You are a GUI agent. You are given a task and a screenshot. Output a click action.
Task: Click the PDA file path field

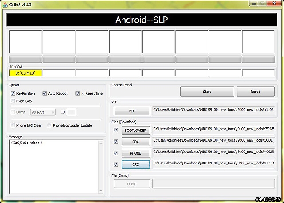213,142
